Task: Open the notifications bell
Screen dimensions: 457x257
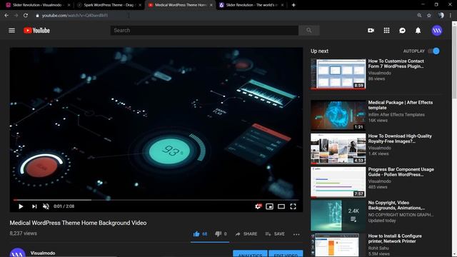Action: [418, 30]
